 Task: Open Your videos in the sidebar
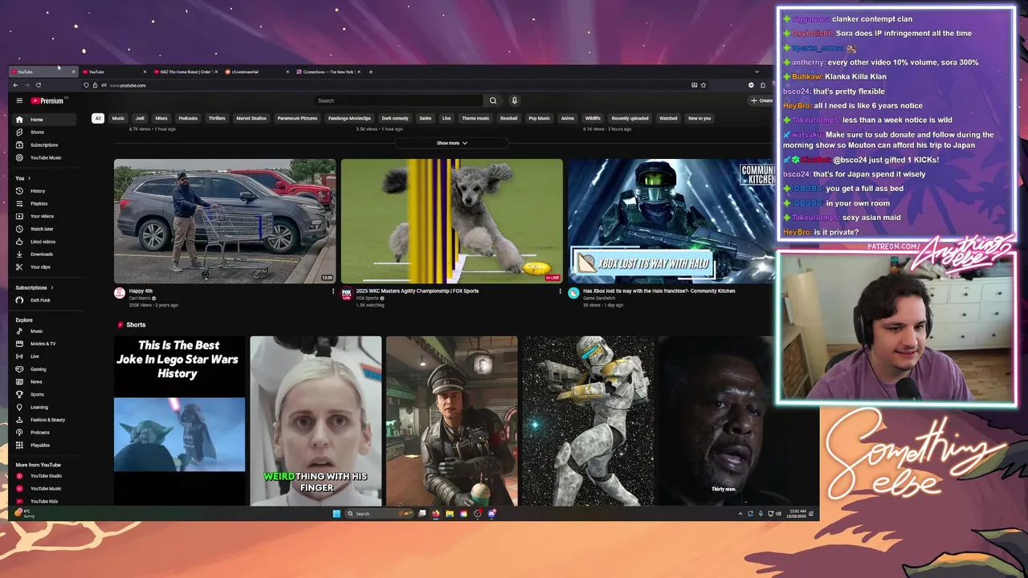click(45, 216)
